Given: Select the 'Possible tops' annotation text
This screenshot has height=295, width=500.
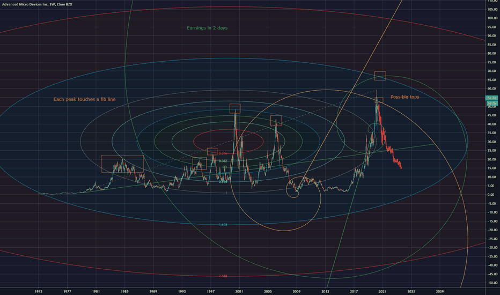Looking at the screenshot, I should pos(405,97).
